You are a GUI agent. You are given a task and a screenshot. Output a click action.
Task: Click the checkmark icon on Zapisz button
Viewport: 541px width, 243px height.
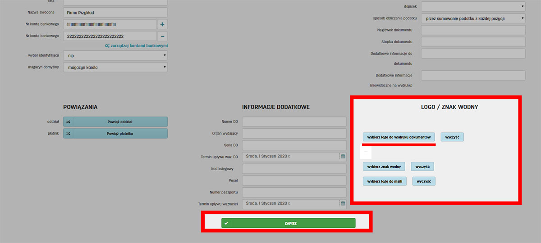[x=226, y=223]
